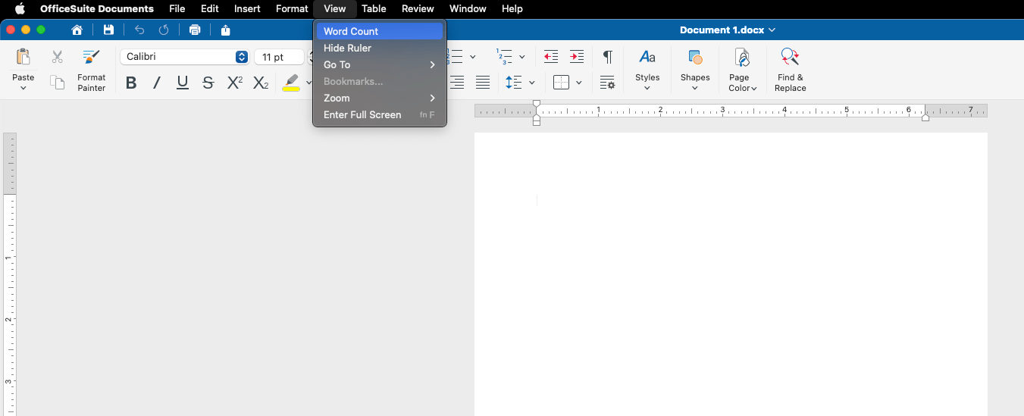Toggle paragraph marks (pilcrow) visibility

pos(607,57)
